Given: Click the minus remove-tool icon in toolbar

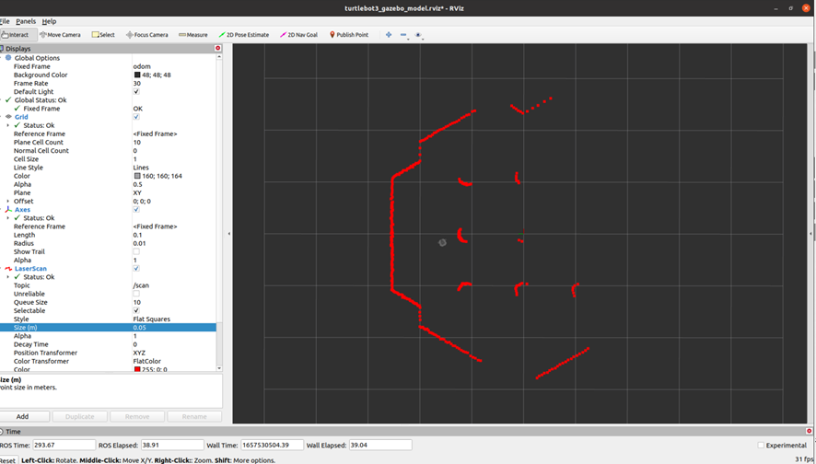Looking at the screenshot, I should tap(404, 35).
